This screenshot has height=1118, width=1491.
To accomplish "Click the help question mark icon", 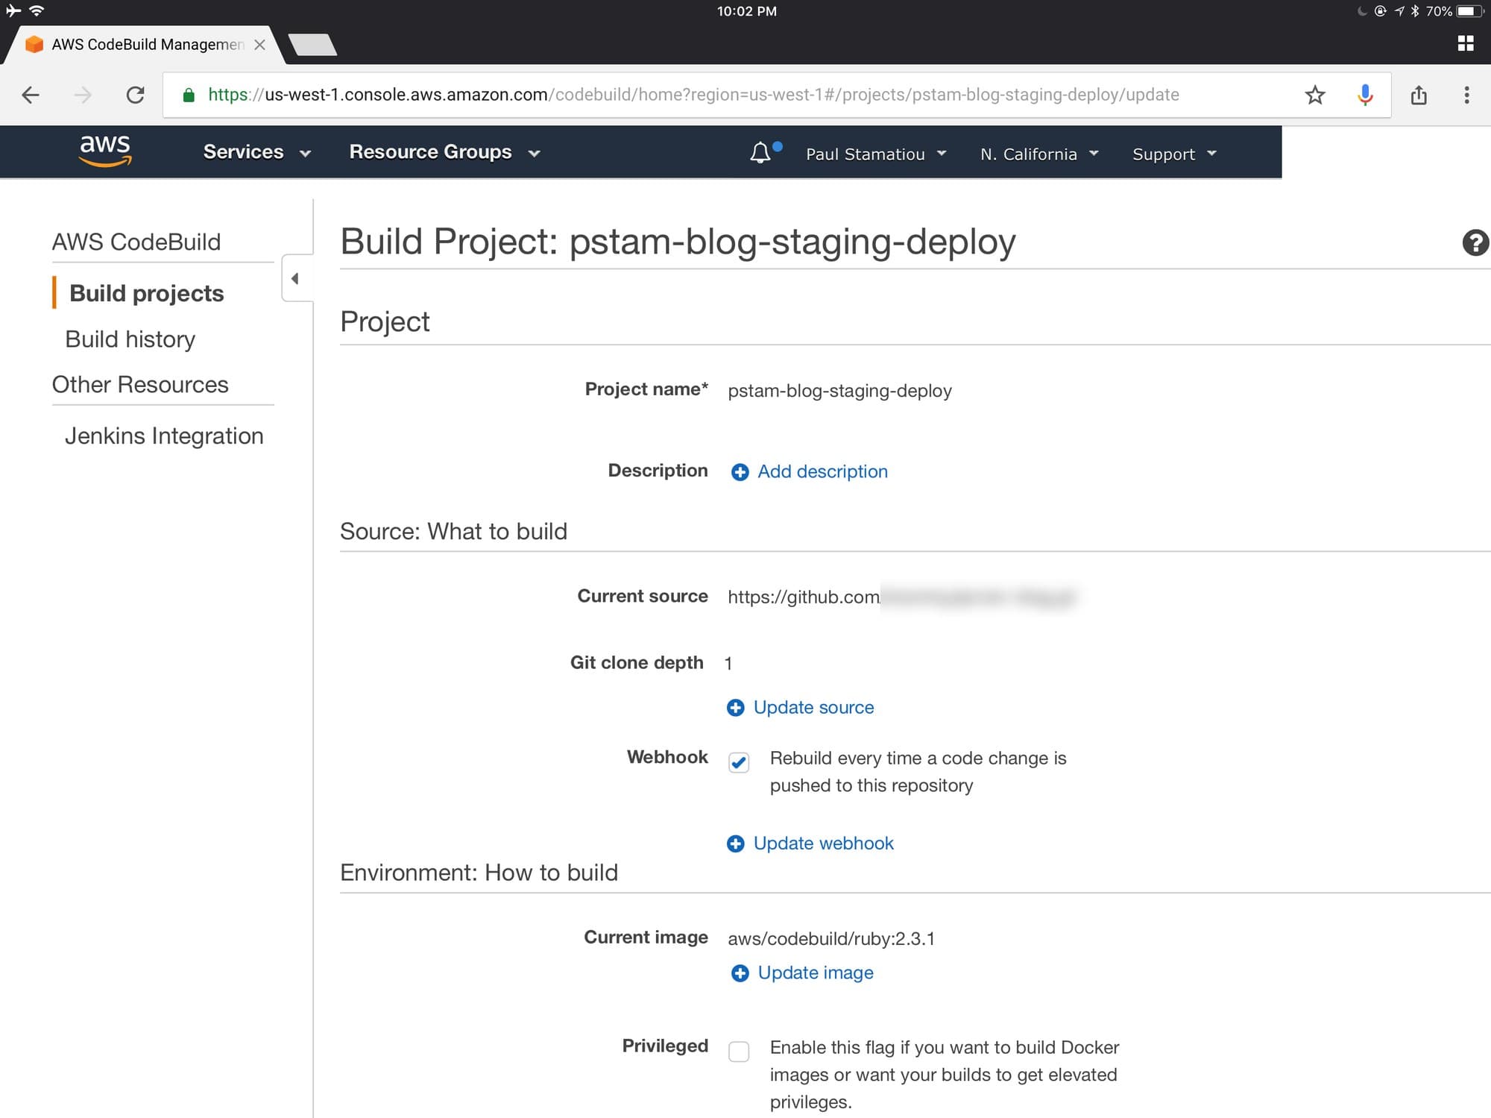I will pyautogui.click(x=1475, y=243).
